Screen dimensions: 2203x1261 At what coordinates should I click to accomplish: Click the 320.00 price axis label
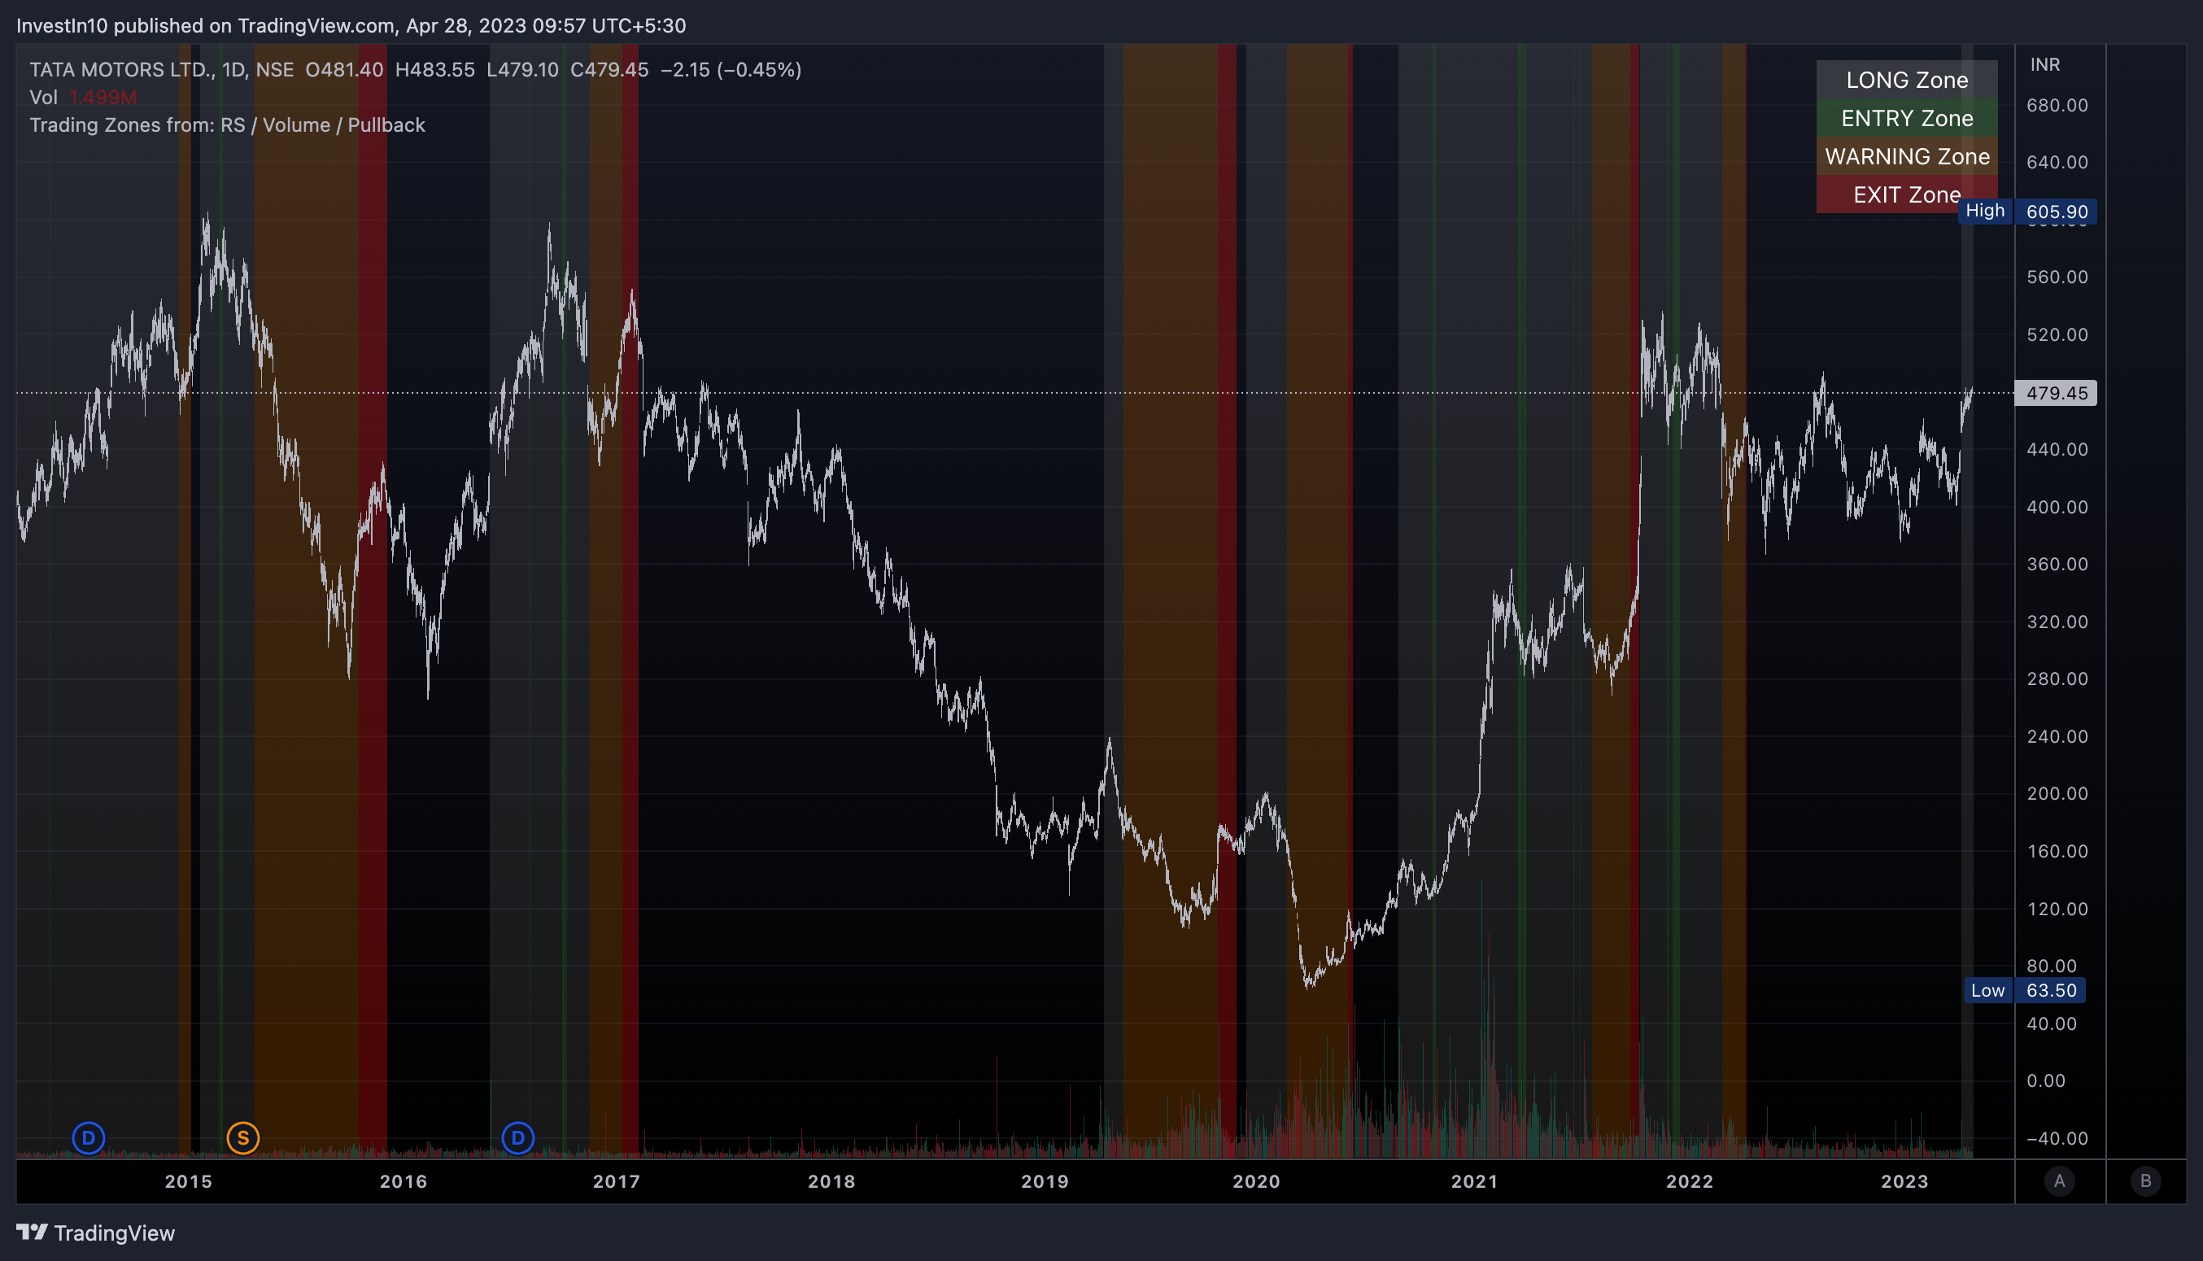(2057, 622)
